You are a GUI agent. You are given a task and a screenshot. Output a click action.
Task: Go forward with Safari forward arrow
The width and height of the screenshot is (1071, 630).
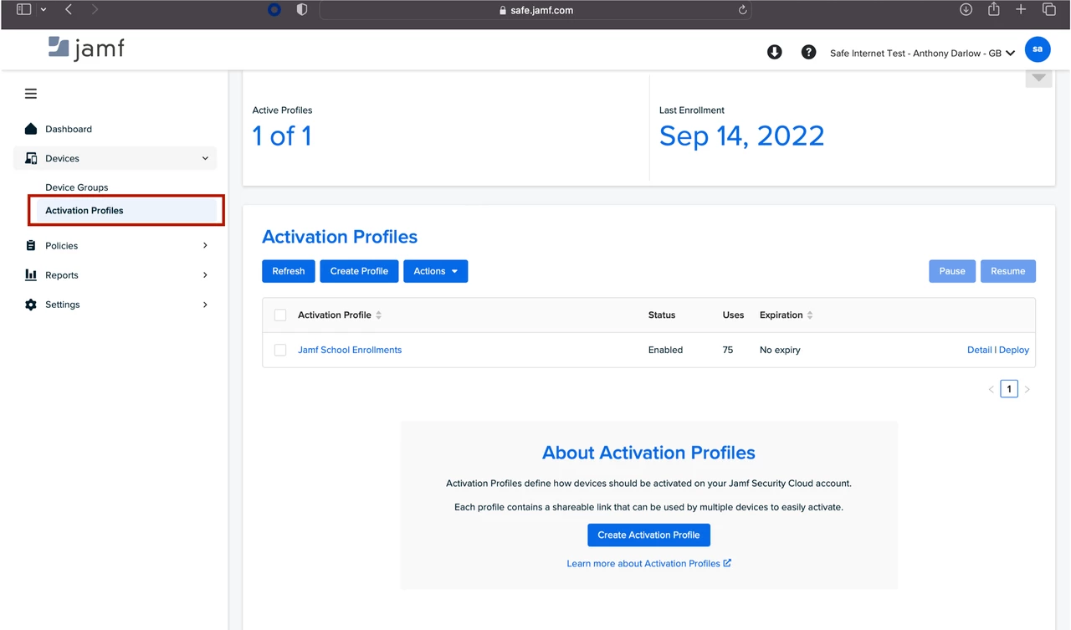(x=95, y=9)
